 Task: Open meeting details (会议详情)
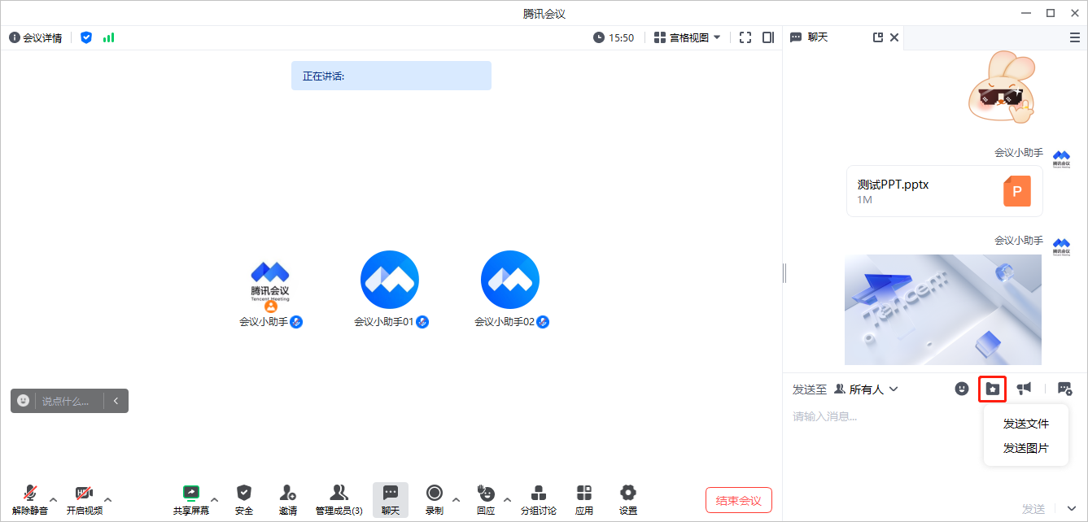(x=35, y=37)
